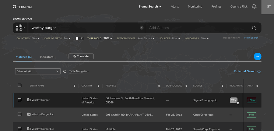This screenshot has width=274, height=131.
Task: Select the Worthy Burger row checkbox
Action: coord(19,100)
